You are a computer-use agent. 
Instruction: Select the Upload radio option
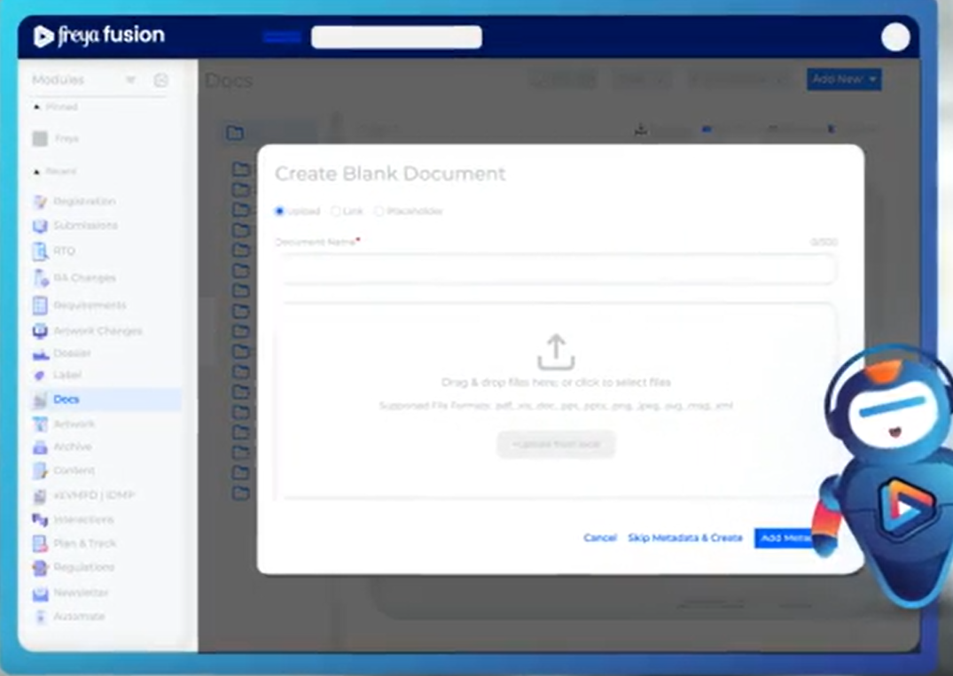point(279,212)
